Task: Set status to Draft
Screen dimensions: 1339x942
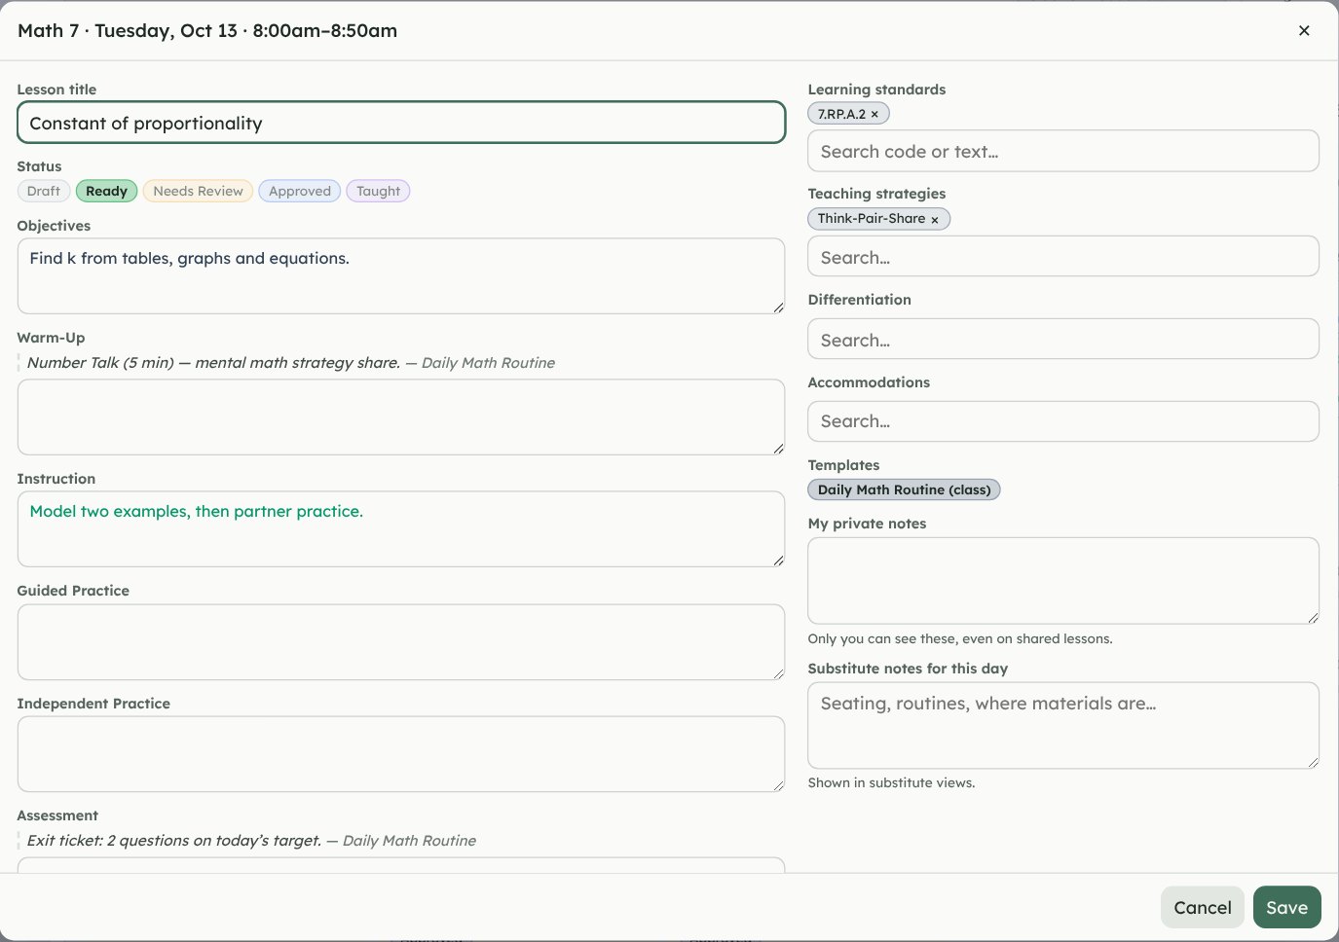Action: click(x=44, y=191)
